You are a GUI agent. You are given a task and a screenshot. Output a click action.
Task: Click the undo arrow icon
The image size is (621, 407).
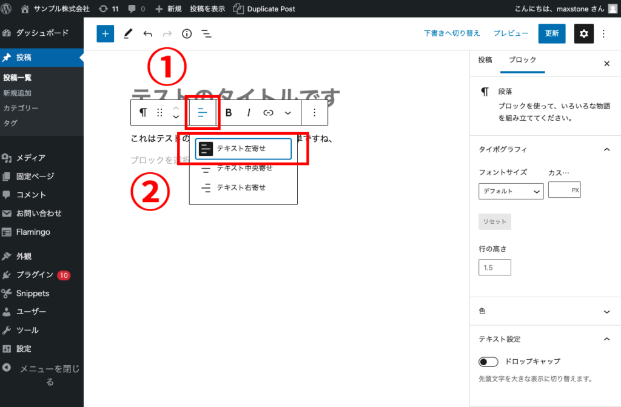point(147,33)
